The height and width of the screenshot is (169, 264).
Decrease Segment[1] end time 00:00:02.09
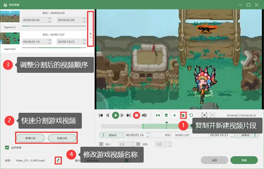pyautogui.click(x=84, y=22)
